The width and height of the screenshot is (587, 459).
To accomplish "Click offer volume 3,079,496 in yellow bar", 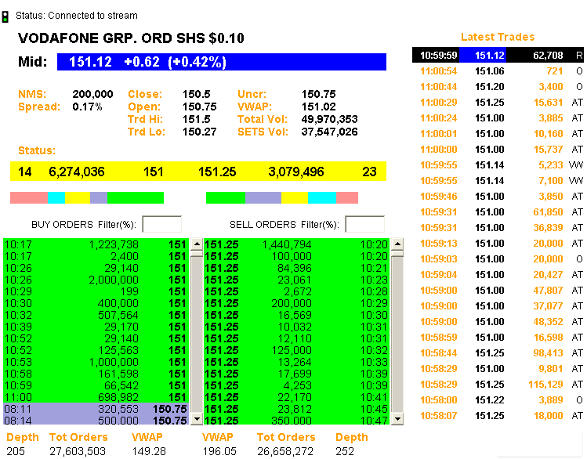I will (x=296, y=172).
